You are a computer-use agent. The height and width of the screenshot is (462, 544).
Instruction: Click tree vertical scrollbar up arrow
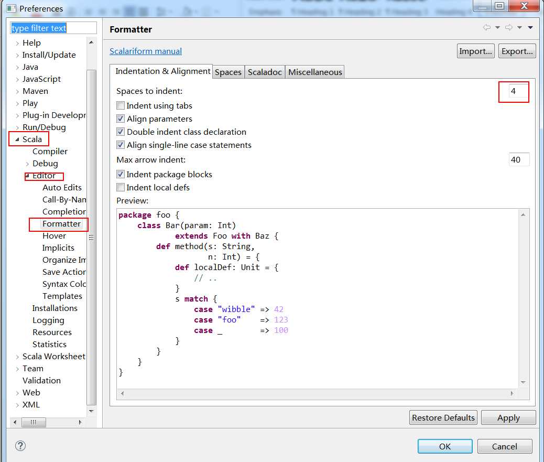[x=91, y=42]
